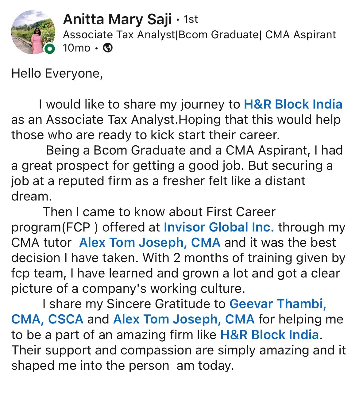Click the Associate Tax Analyst headline text
Image resolution: width=359 pixels, height=394 pixels.
[199, 35]
